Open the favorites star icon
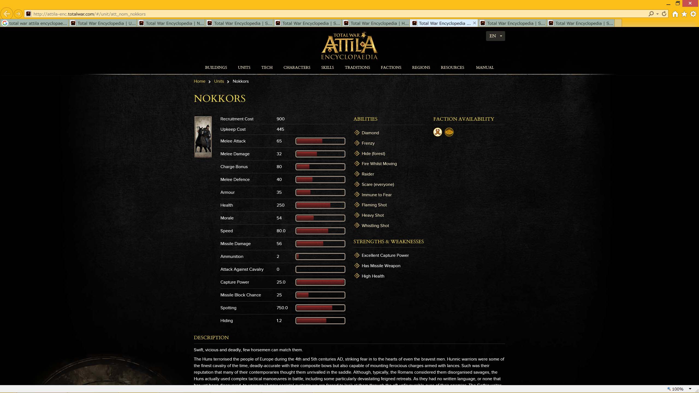699x393 pixels. (x=684, y=14)
